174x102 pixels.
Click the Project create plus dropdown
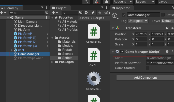point(55,13)
